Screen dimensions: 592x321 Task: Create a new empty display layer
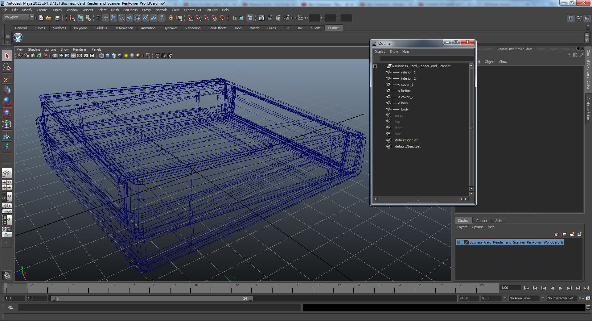click(x=572, y=234)
